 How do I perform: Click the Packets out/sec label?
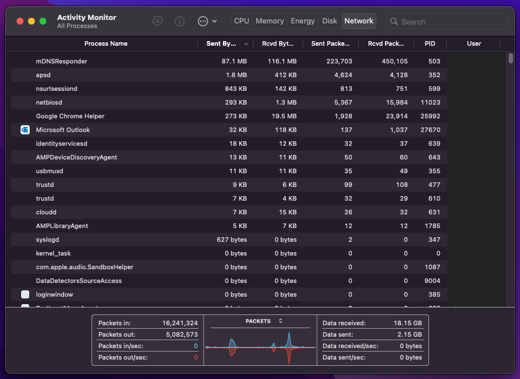(123, 357)
